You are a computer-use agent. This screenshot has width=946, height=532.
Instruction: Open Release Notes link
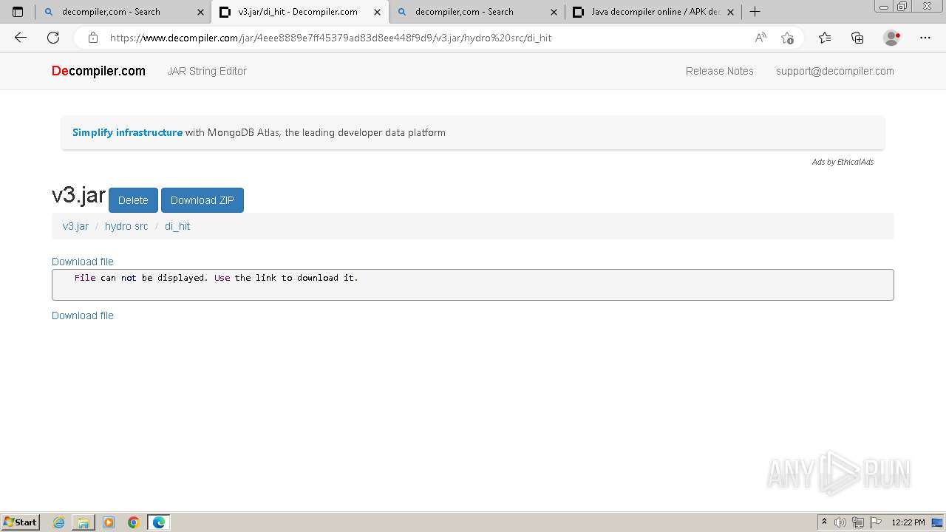[719, 71]
